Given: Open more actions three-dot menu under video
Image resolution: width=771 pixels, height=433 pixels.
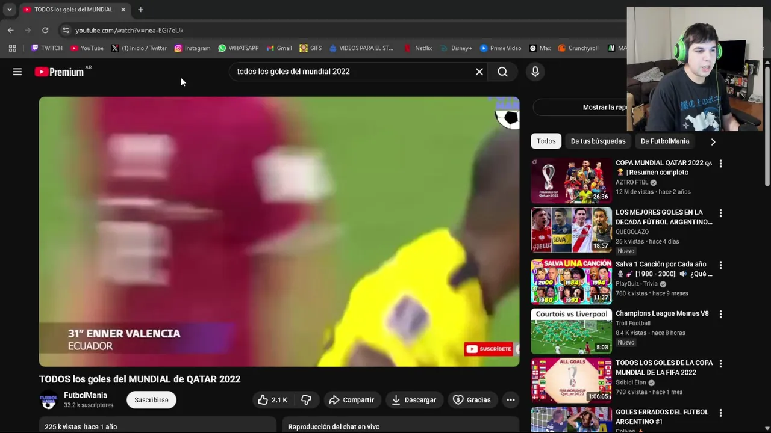Looking at the screenshot, I should click(x=511, y=400).
